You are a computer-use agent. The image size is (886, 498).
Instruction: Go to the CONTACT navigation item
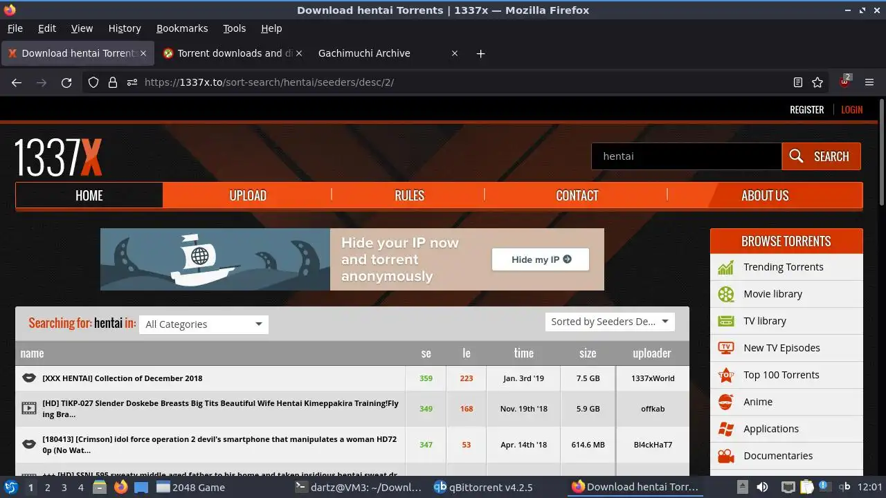577,196
